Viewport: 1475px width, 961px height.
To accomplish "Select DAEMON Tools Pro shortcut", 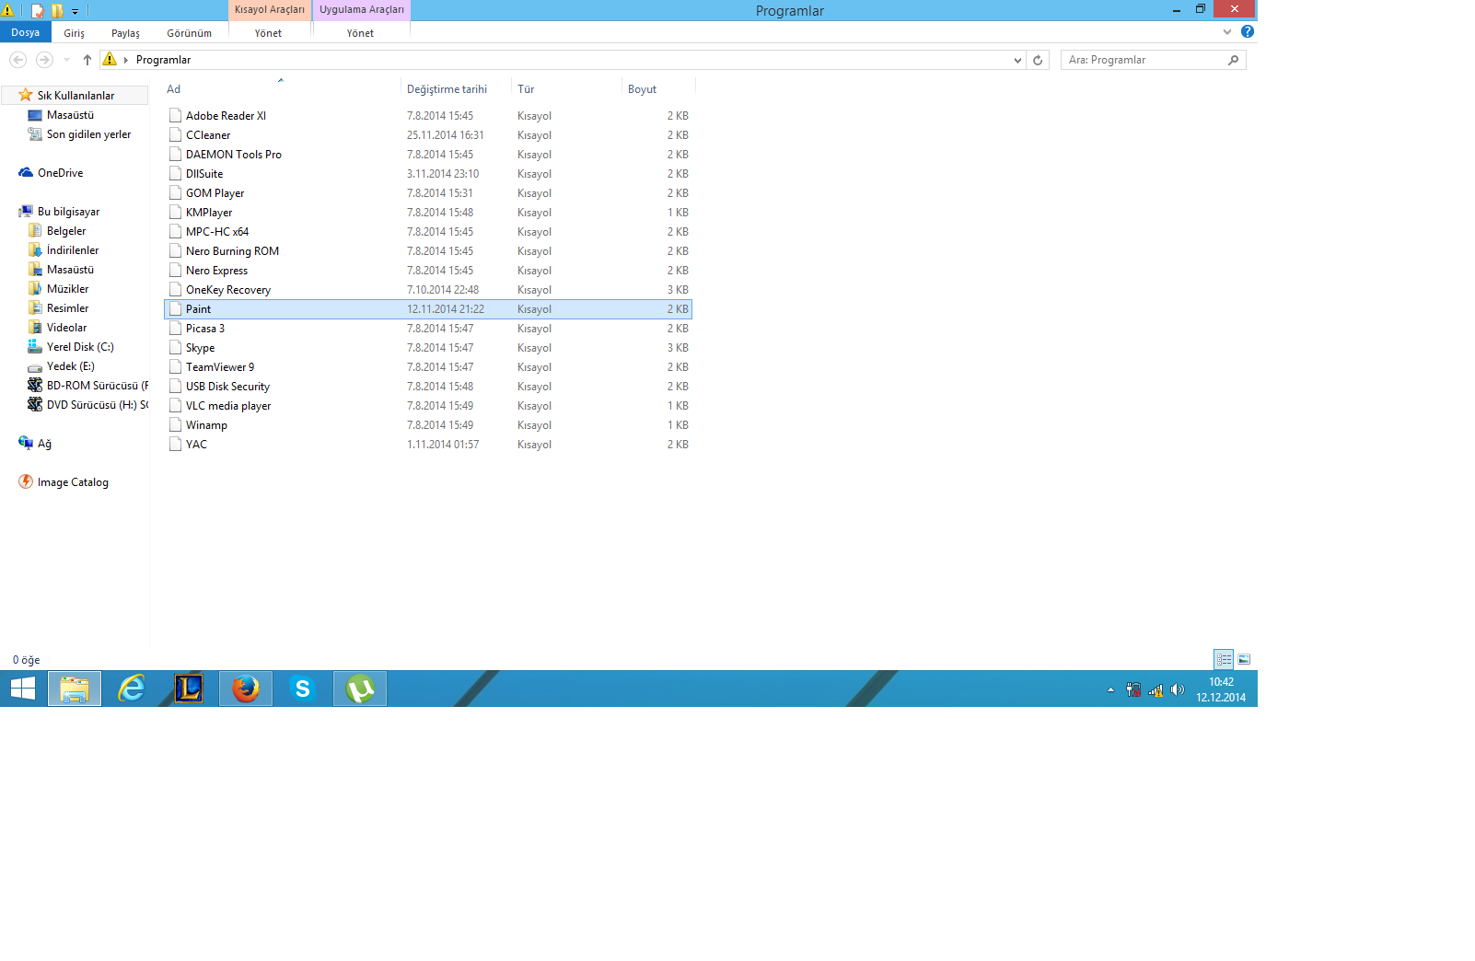I will tap(428, 155).
